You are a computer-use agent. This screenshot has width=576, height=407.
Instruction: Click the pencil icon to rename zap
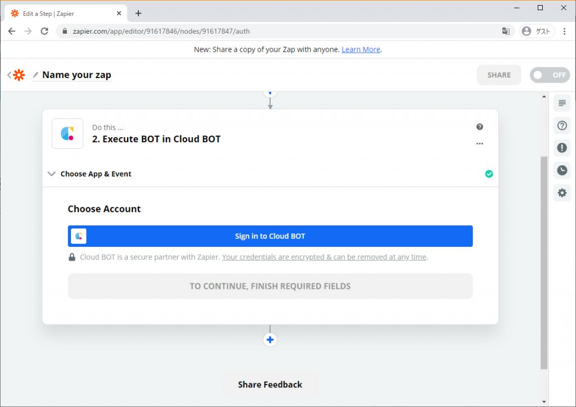(x=35, y=75)
